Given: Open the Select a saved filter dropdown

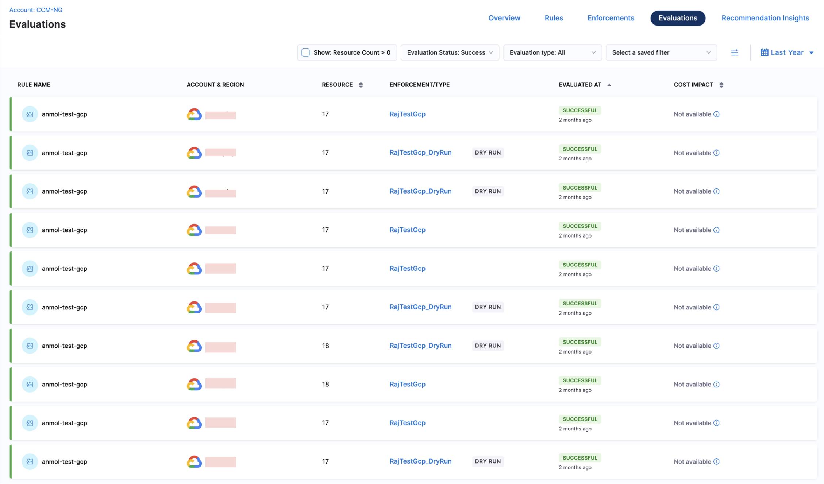Looking at the screenshot, I should pos(661,52).
